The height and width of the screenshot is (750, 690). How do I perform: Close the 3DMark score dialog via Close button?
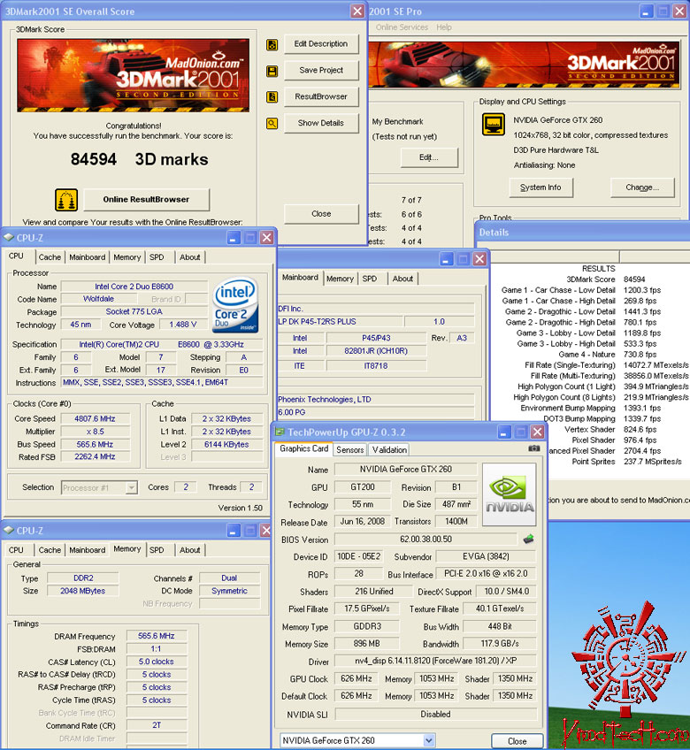[x=321, y=214]
